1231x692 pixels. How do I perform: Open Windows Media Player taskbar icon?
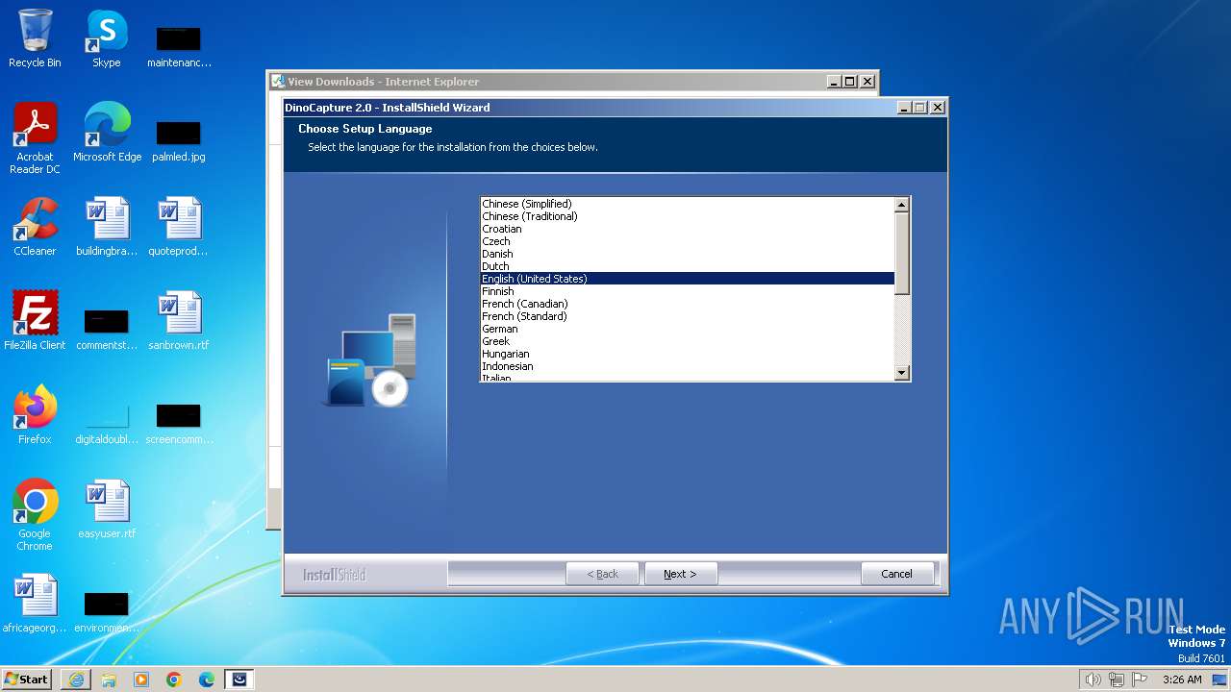pyautogui.click(x=141, y=680)
